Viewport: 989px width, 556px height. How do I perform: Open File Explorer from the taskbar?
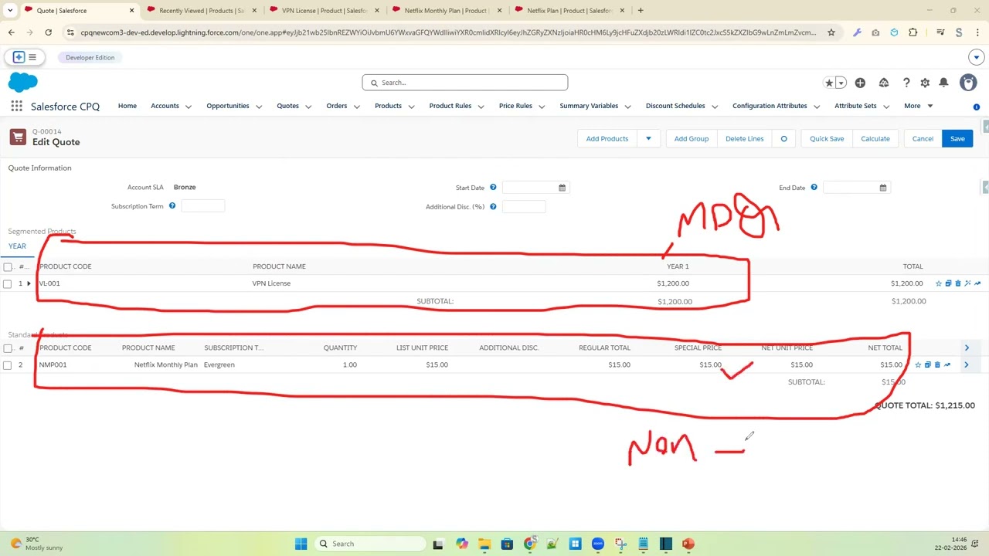[484, 544]
